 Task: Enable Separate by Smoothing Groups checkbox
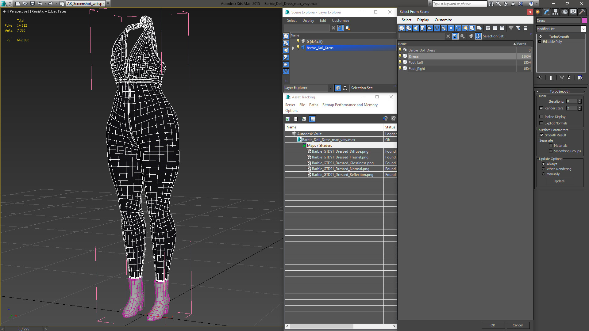tap(551, 151)
